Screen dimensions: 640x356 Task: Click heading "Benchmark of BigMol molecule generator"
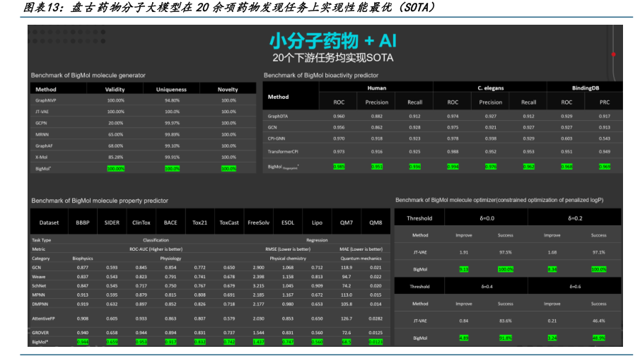pyautogui.click(x=88, y=76)
